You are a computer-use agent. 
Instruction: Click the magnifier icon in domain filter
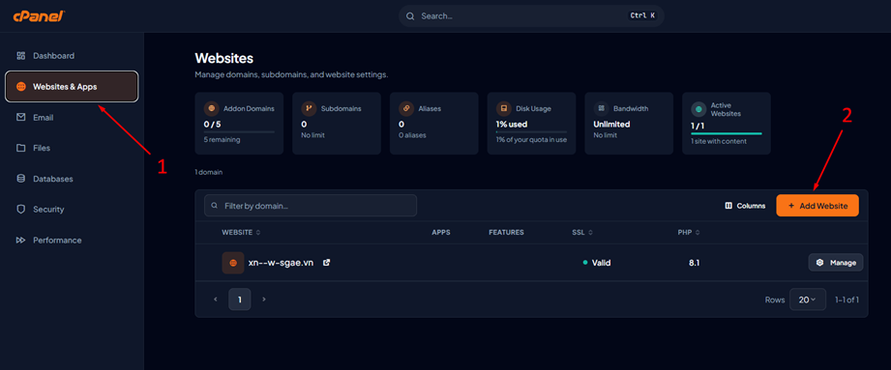pyautogui.click(x=215, y=206)
